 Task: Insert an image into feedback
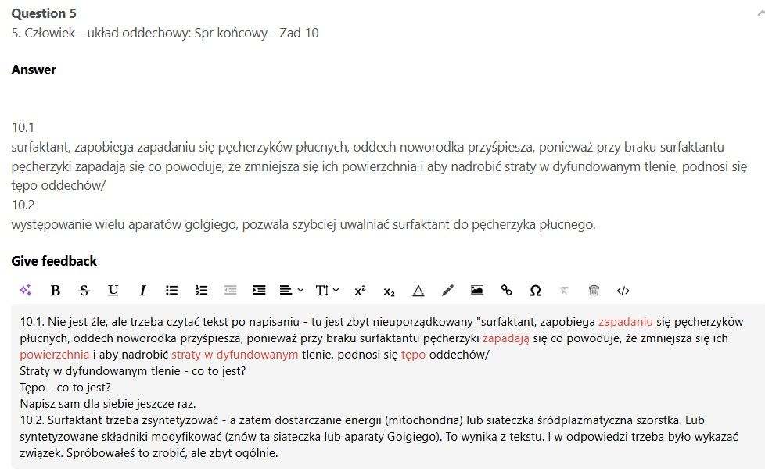477,291
